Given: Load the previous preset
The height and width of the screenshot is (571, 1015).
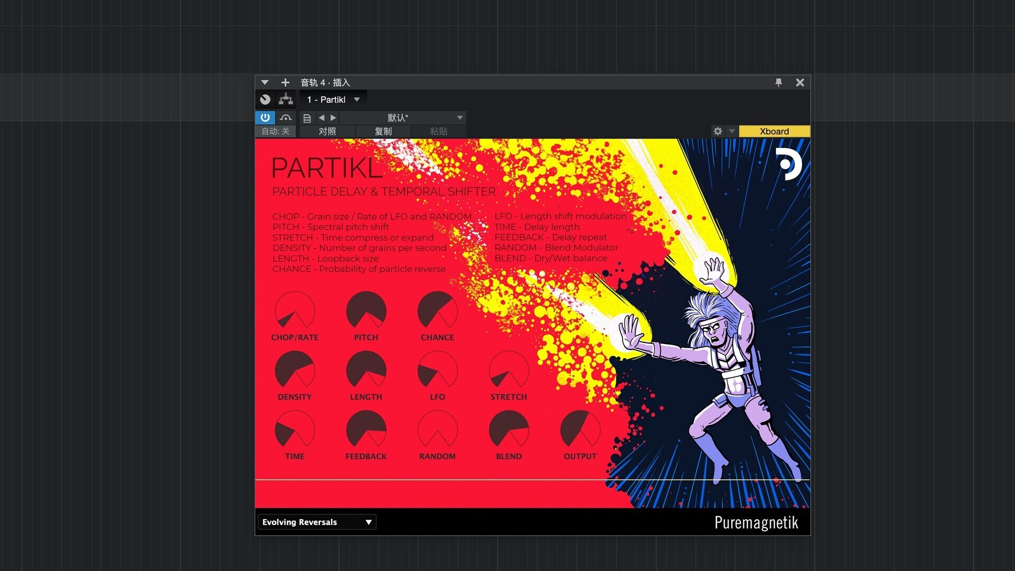Looking at the screenshot, I should point(321,118).
